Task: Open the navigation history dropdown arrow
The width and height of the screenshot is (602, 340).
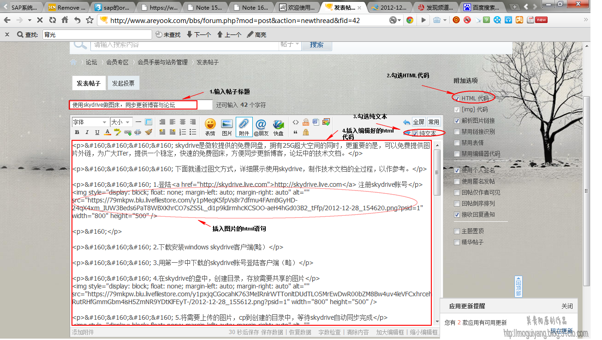Action: 30,20
